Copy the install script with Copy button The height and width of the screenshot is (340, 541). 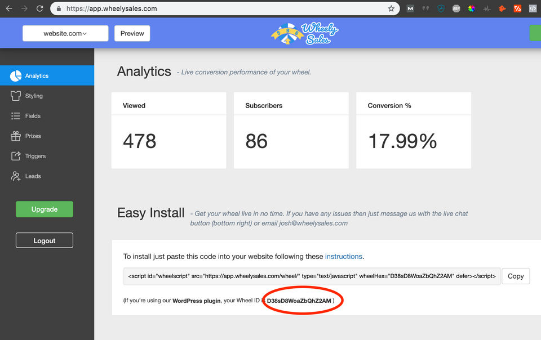(x=516, y=276)
